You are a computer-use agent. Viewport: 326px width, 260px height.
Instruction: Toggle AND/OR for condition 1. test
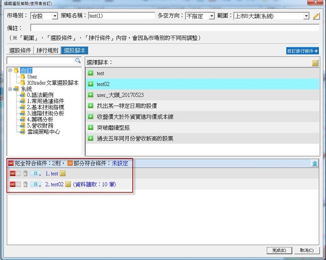15,173
